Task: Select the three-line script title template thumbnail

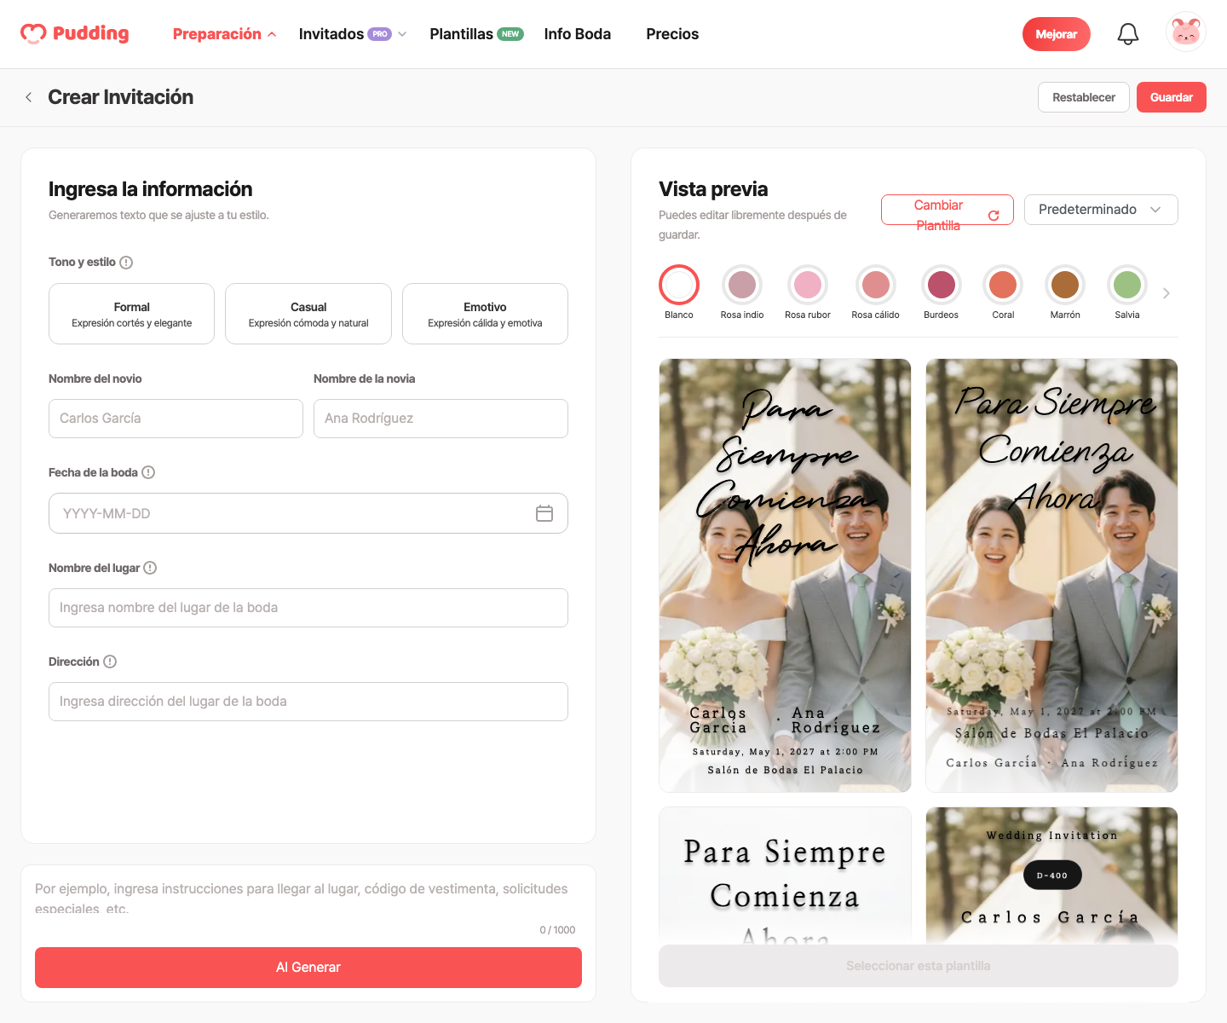Action: click(x=1051, y=575)
